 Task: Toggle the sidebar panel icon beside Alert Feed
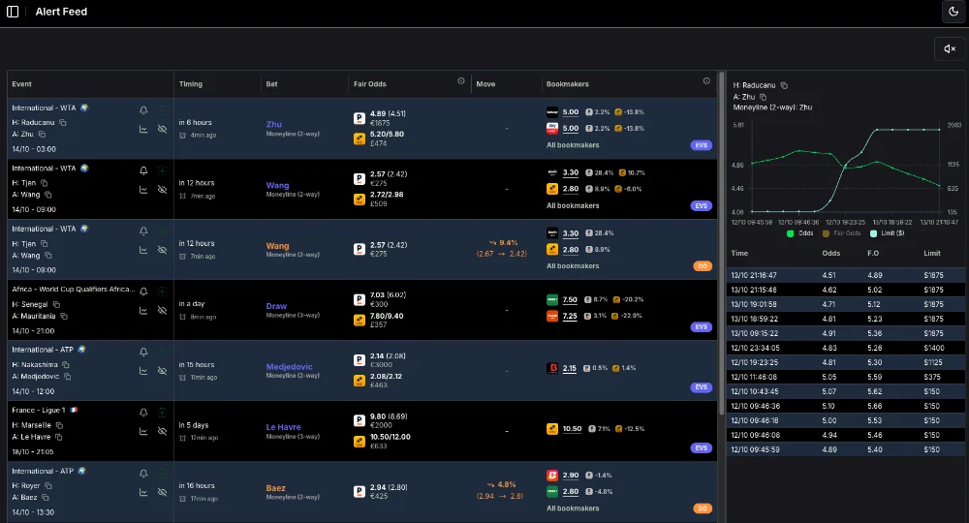click(x=14, y=12)
